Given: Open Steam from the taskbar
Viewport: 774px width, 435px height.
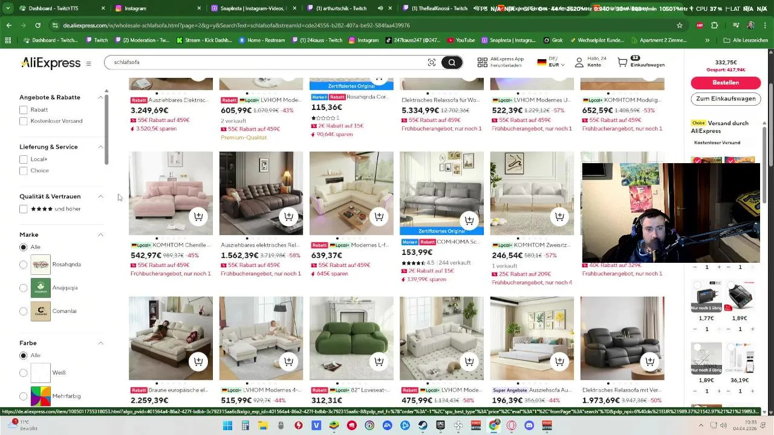Looking at the screenshot, I should click(x=423, y=425).
